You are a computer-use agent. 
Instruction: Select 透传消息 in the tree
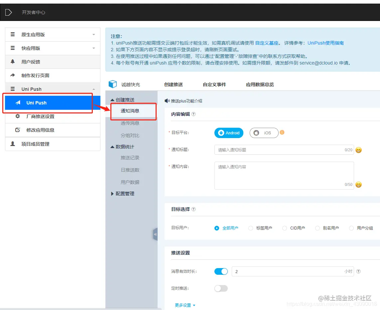coord(130,123)
